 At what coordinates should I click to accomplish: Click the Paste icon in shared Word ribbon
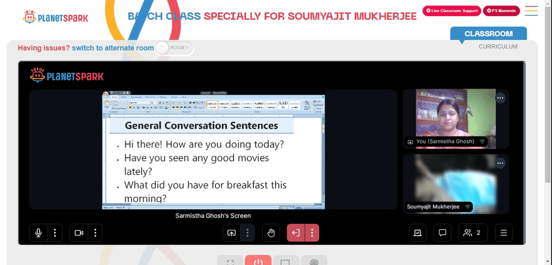click(x=107, y=105)
